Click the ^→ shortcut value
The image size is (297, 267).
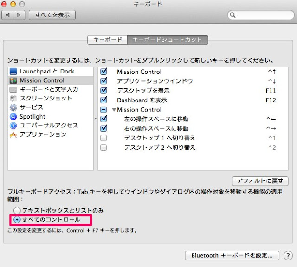[x=271, y=128]
